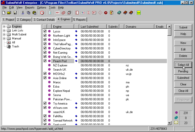Click the stacked cards toolbar icon
Screen dimensions: 195x132
(69, 13)
